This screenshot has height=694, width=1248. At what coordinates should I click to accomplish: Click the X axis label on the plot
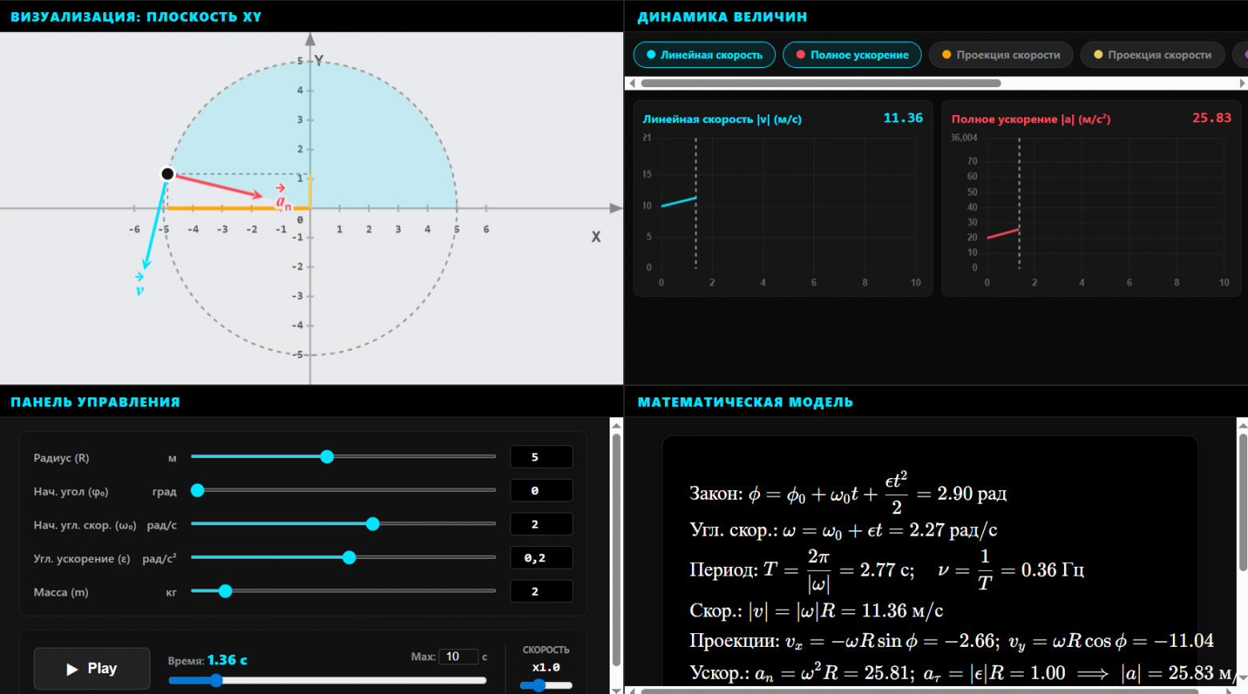[596, 237]
